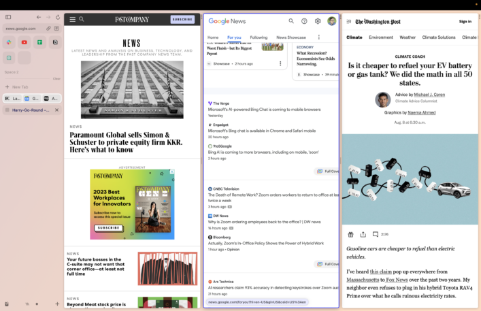
Task: Open the Google account profile avatar
Action: 331,21
